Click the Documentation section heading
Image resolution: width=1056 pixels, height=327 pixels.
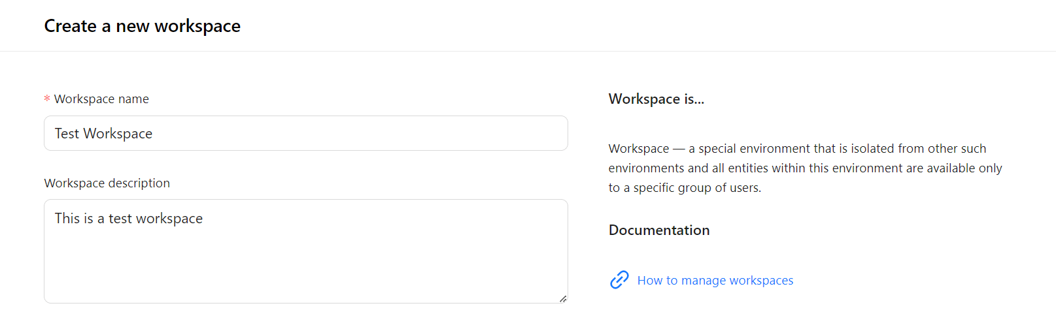tap(658, 230)
